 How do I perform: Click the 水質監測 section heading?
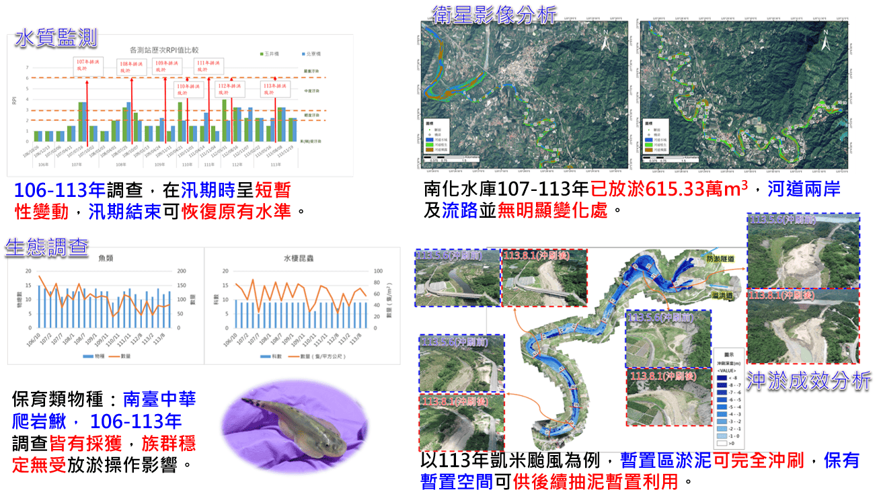pos(56,37)
